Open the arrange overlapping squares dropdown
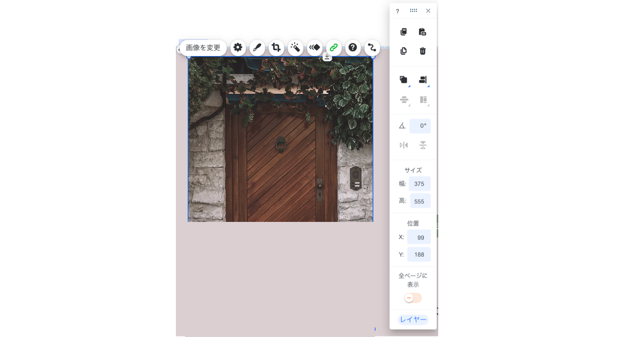 [404, 80]
